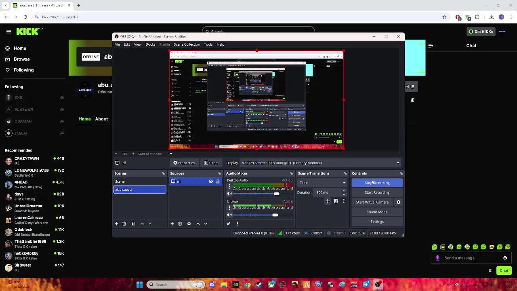This screenshot has height=291, width=517.
Task: Open Kick hamburger sidebar menu
Action: point(8,32)
